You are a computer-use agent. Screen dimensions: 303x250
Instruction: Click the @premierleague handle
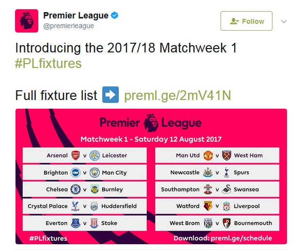pos(69,26)
